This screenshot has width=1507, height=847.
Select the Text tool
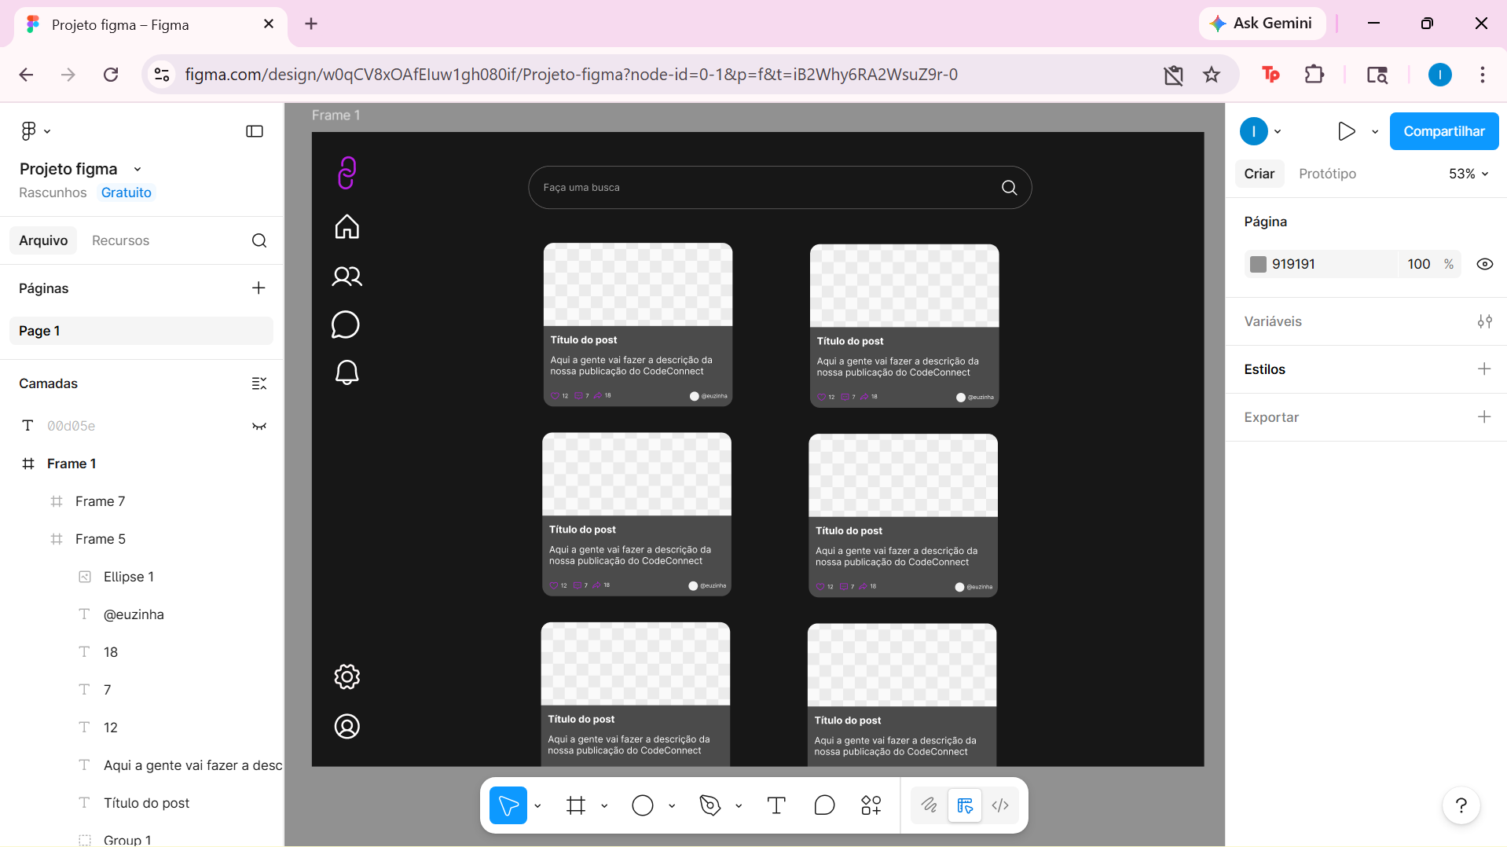tap(776, 805)
